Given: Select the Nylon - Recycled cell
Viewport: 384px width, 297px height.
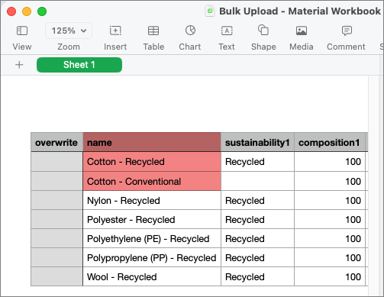Looking at the screenshot, I should 152,201.
